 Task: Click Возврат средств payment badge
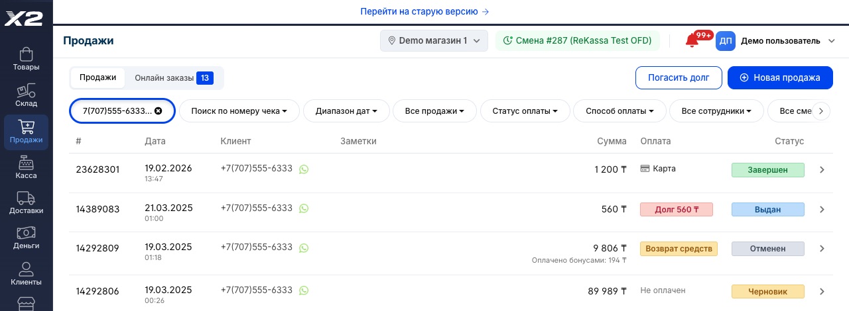[679, 249]
